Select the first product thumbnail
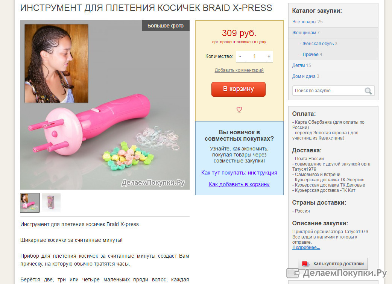Image resolution: width=392 pixels, height=284 pixels. coord(30,203)
